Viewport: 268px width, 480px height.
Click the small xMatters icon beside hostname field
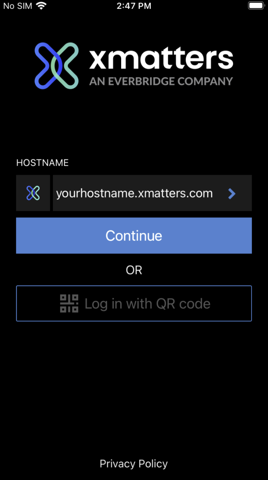tap(33, 193)
